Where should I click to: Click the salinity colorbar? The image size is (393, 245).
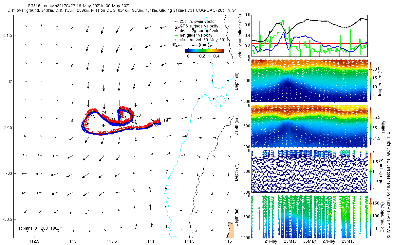[371, 126]
